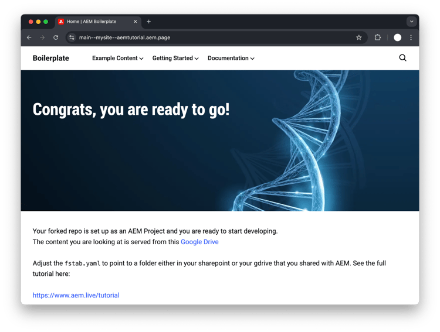Open the tab search dropdown arrow

point(411,22)
